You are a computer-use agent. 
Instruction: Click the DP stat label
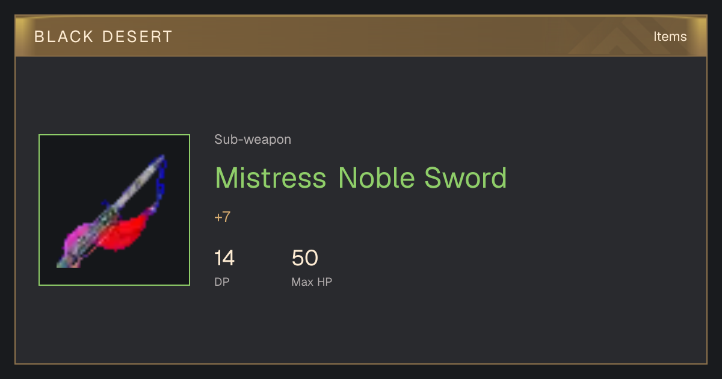tap(222, 282)
